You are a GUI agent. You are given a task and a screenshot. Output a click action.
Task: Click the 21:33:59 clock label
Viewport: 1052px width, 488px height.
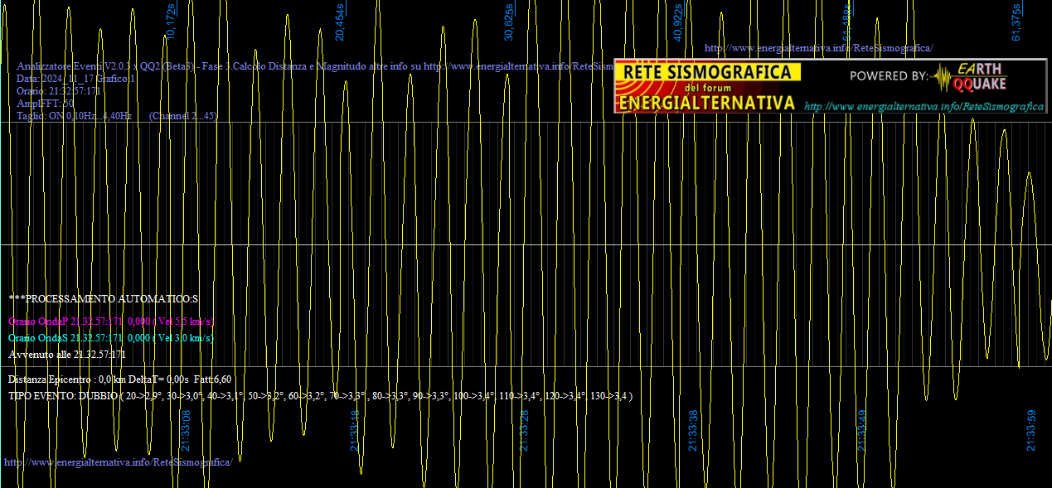[x=1031, y=430]
